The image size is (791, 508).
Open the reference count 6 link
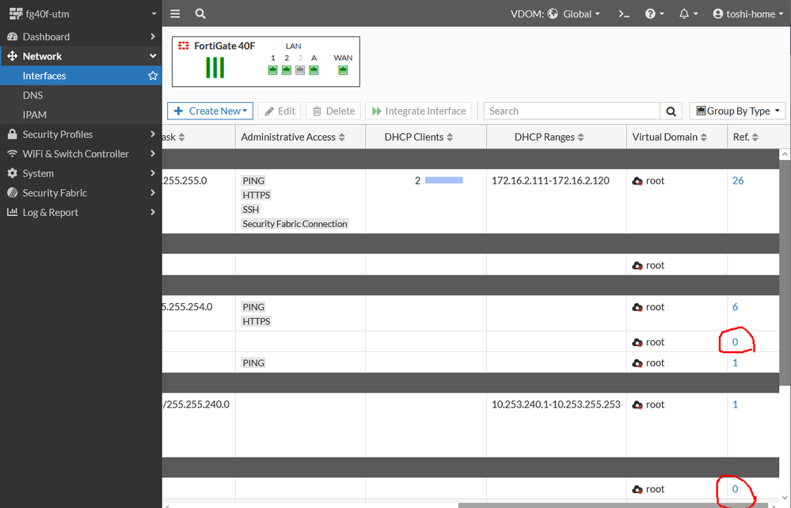[735, 306]
